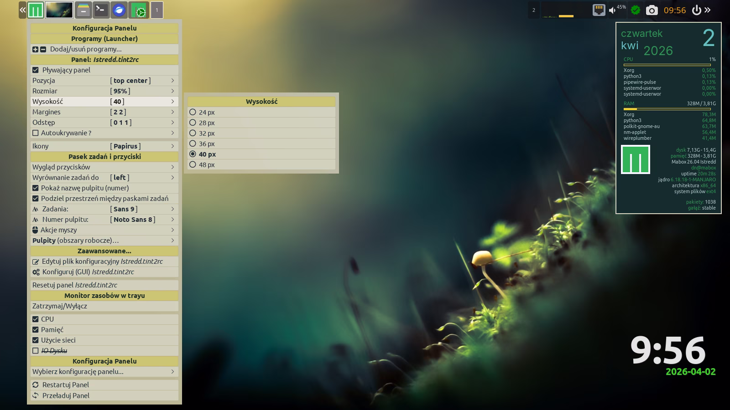Screen dimensions: 730x410
Task: Open the power button exit menu
Action: (x=696, y=10)
